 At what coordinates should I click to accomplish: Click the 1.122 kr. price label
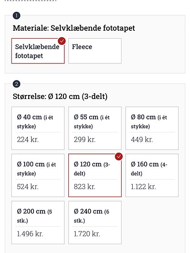143,187
